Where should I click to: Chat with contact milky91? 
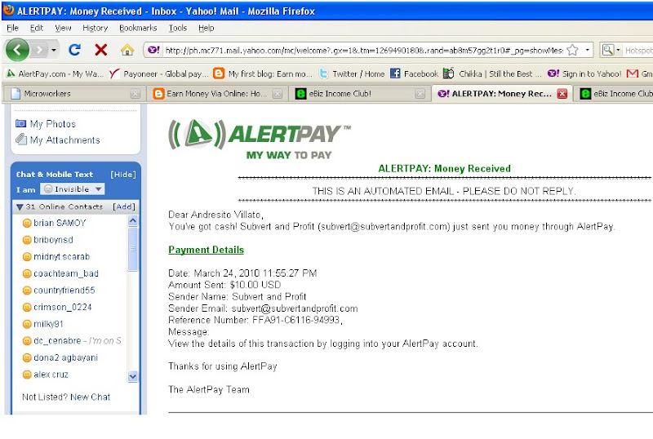pos(48,324)
